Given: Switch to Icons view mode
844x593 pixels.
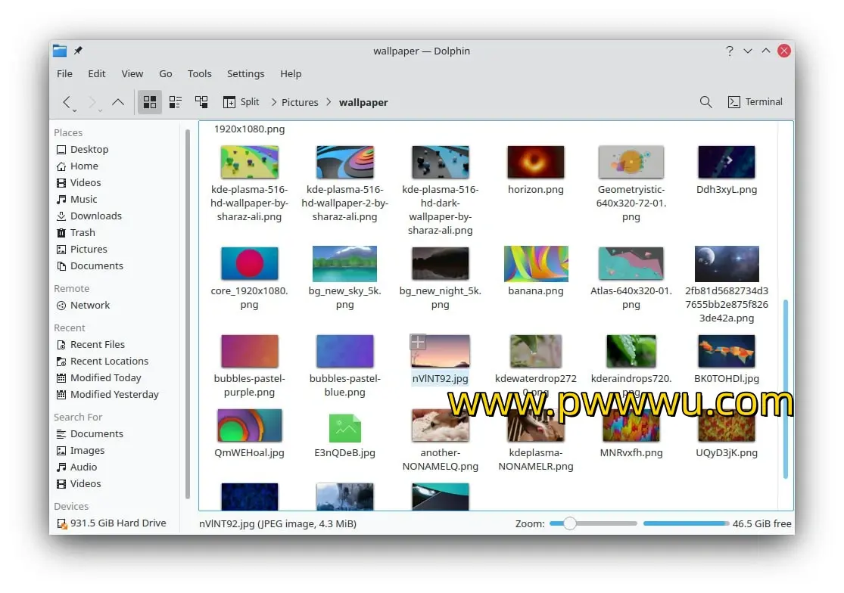Looking at the screenshot, I should coord(150,102).
